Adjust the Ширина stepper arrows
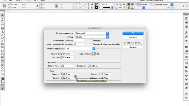 coord(61,54)
